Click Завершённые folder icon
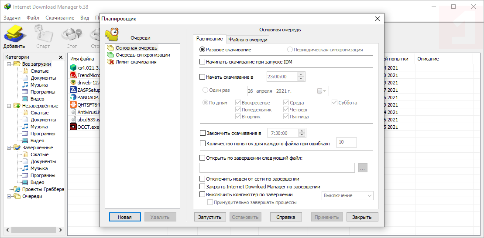The width and height of the screenshot is (484, 238). 17,147
